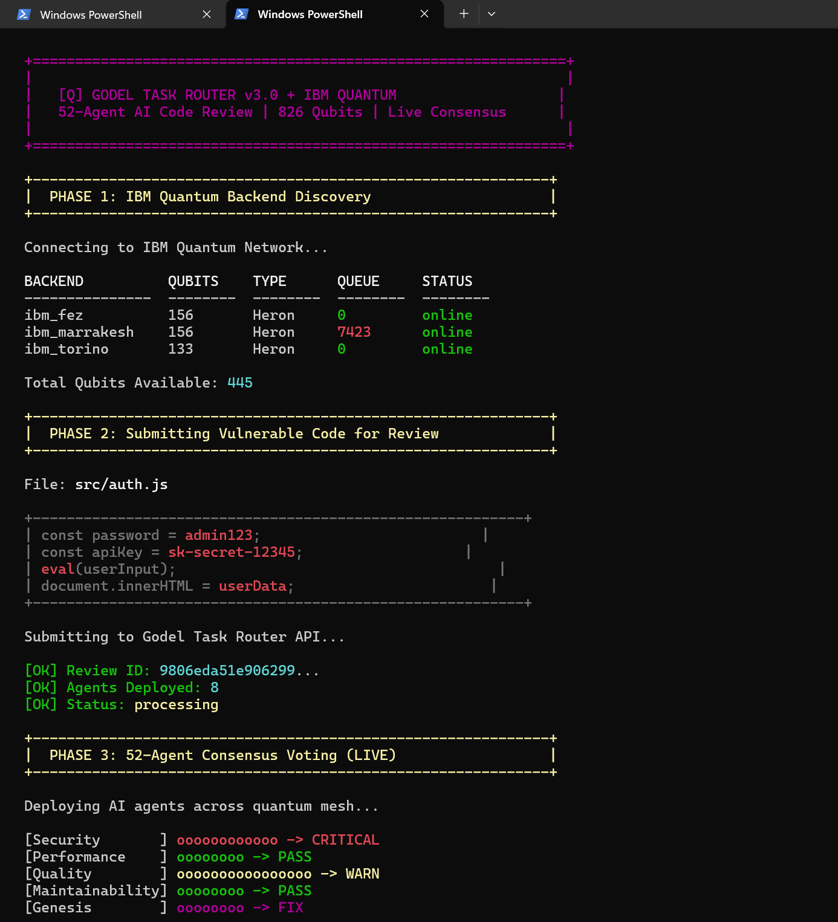Click the PowerShell icon on the active tab

tap(241, 14)
